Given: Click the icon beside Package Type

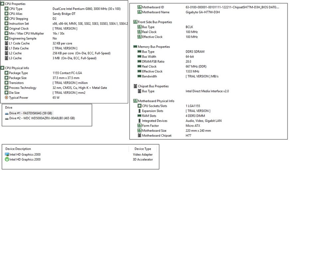Looking at the screenshot, I should [x=7, y=73].
